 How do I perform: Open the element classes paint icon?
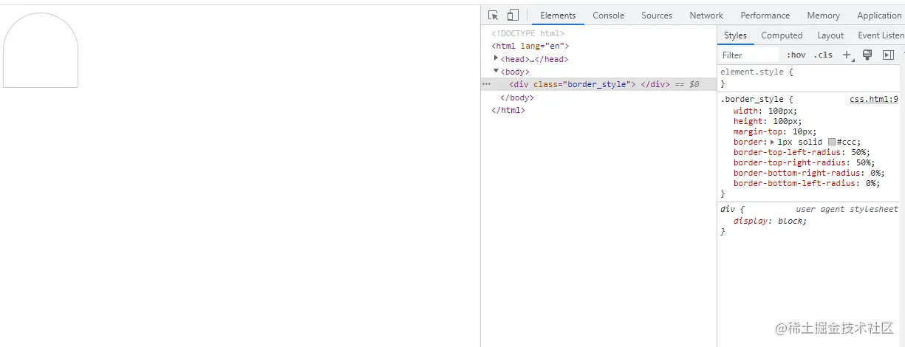click(868, 55)
